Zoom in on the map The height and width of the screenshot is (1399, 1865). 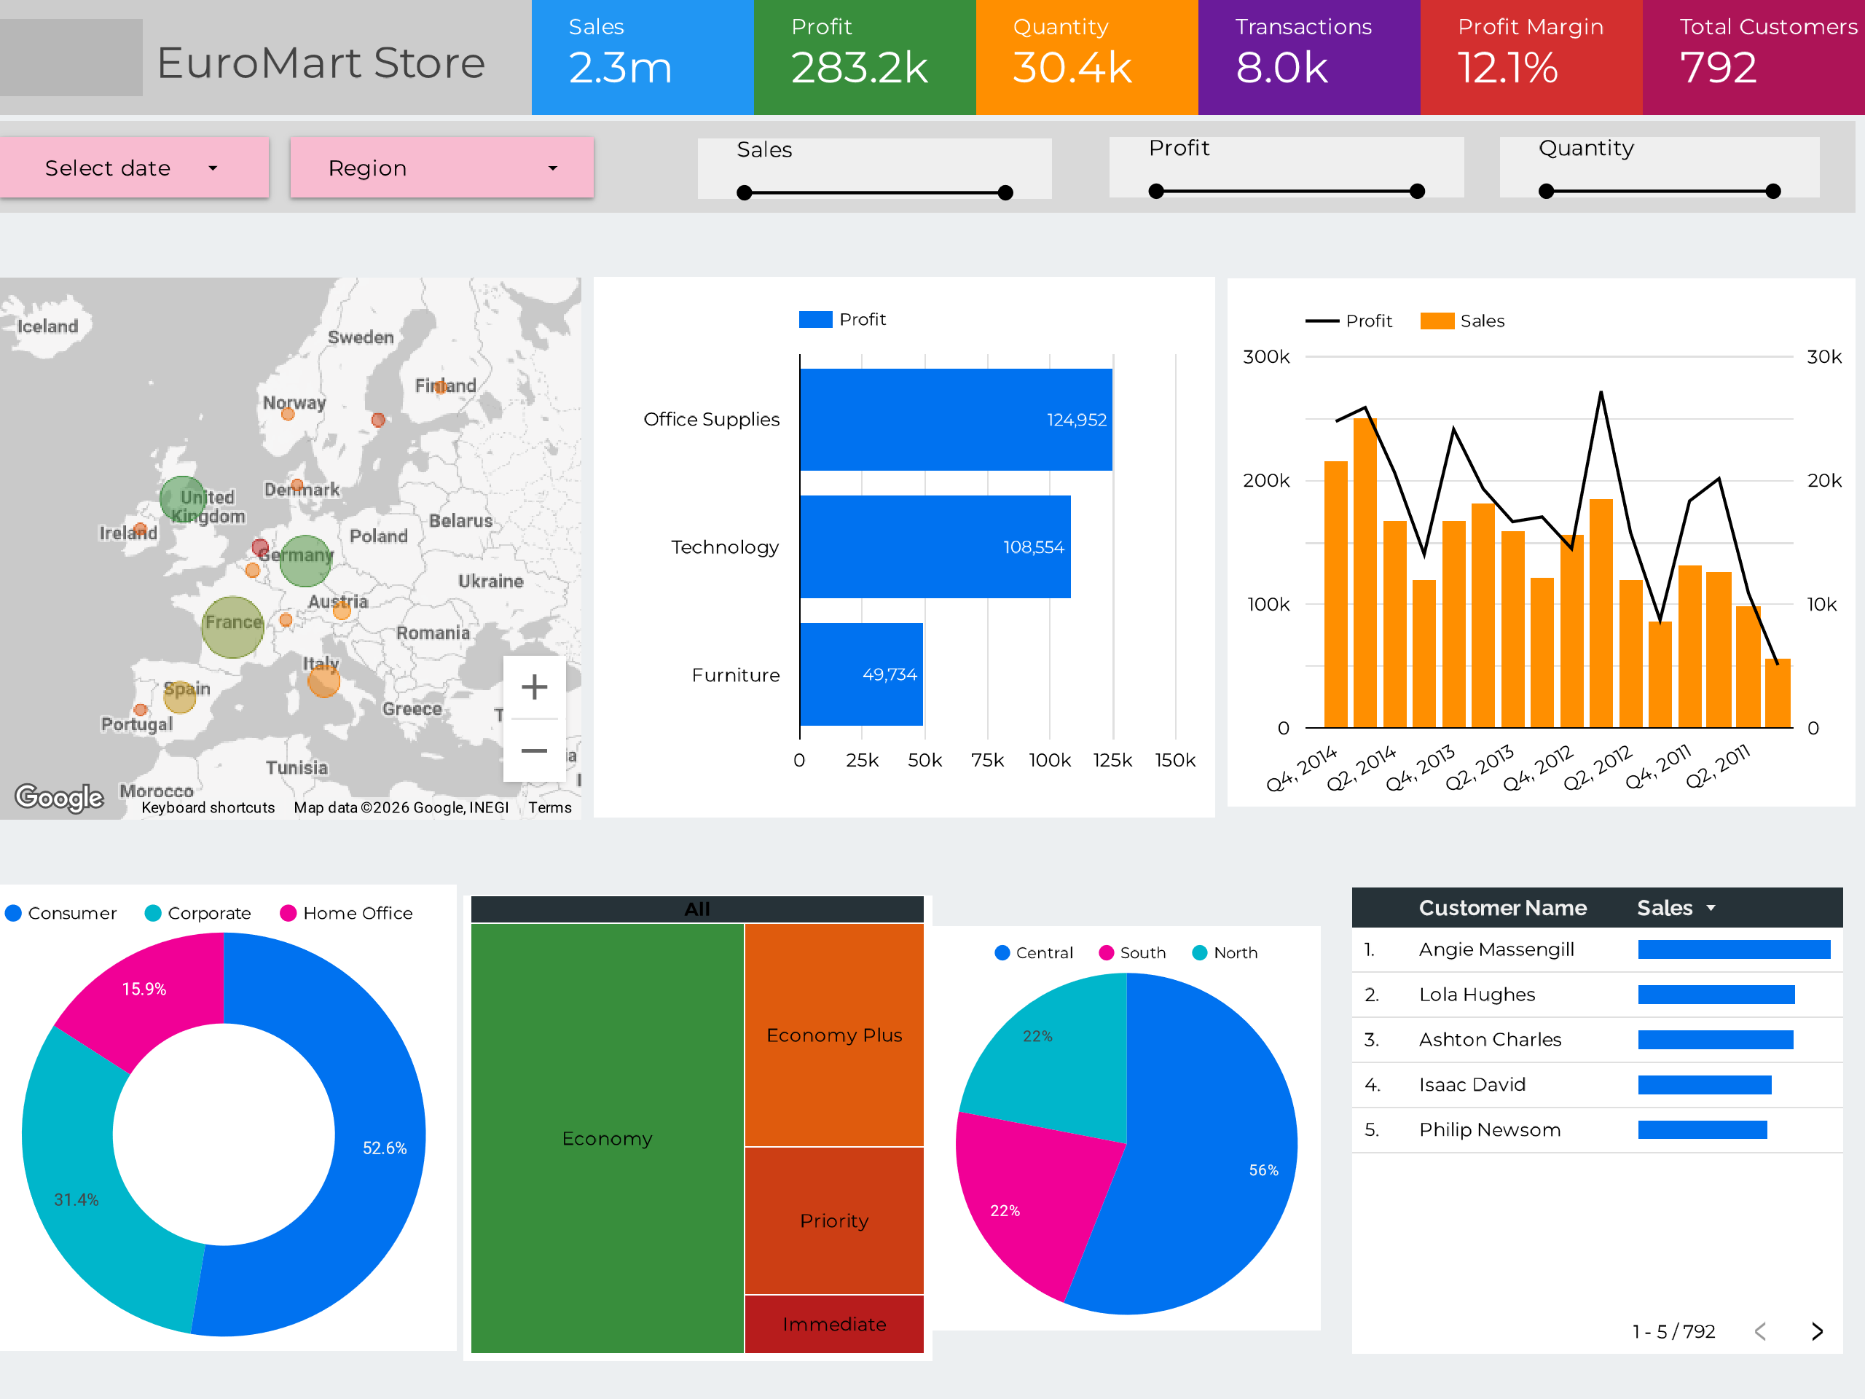pyautogui.click(x=534, y=687)
